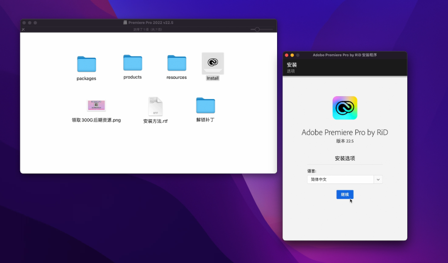Screen dimensions: 448x263
Task: Open the 语言 language dropdown arrow
Action: coord(378,180)
